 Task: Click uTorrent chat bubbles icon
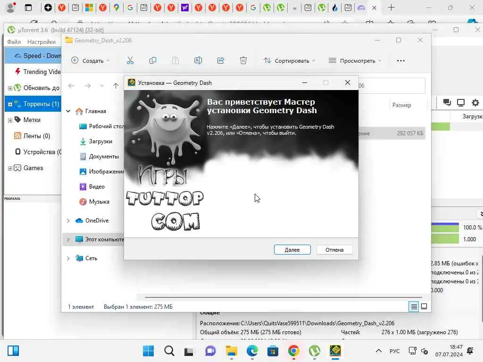tap(447, 102)
